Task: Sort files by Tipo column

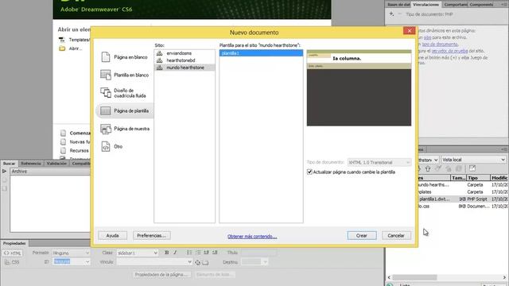Action: click(x=478, y=178)
